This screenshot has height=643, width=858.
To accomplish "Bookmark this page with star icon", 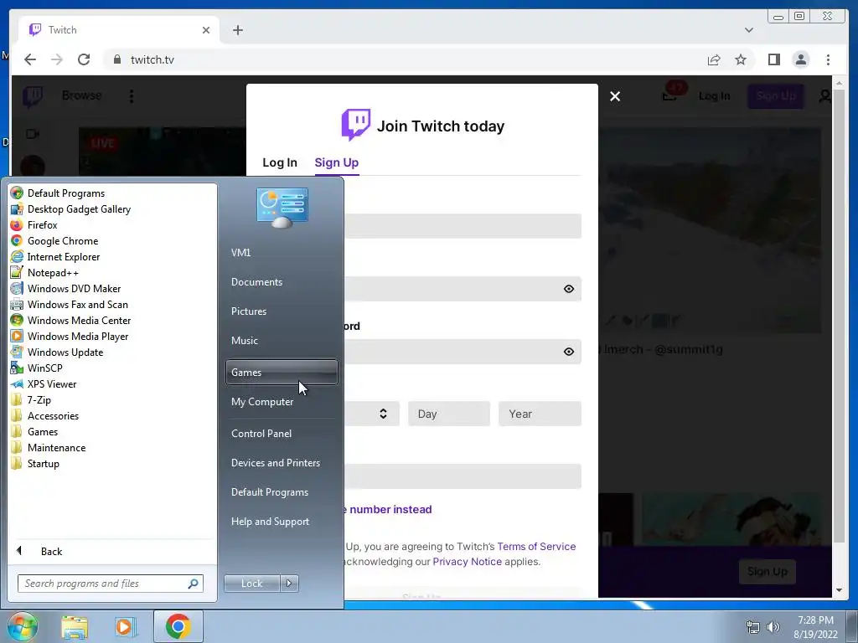I will [x=741, y=59].
